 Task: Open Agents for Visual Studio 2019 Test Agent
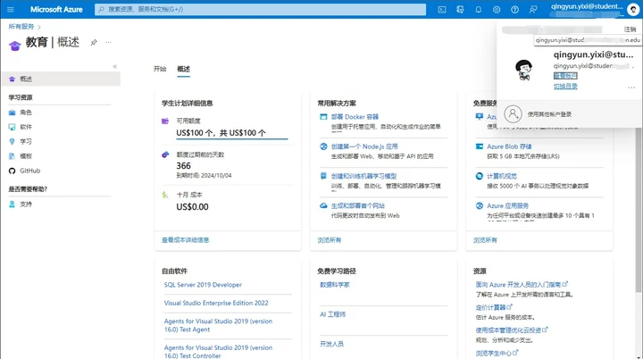click(x=218, y=325)
